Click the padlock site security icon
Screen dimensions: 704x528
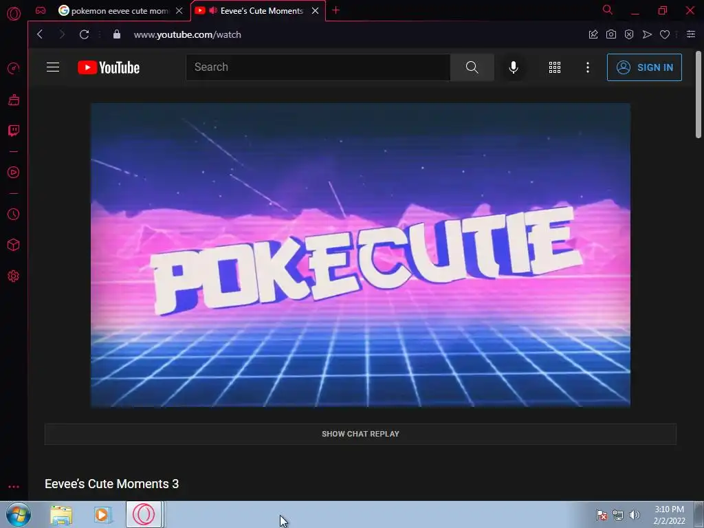click(x=117, y=34)
